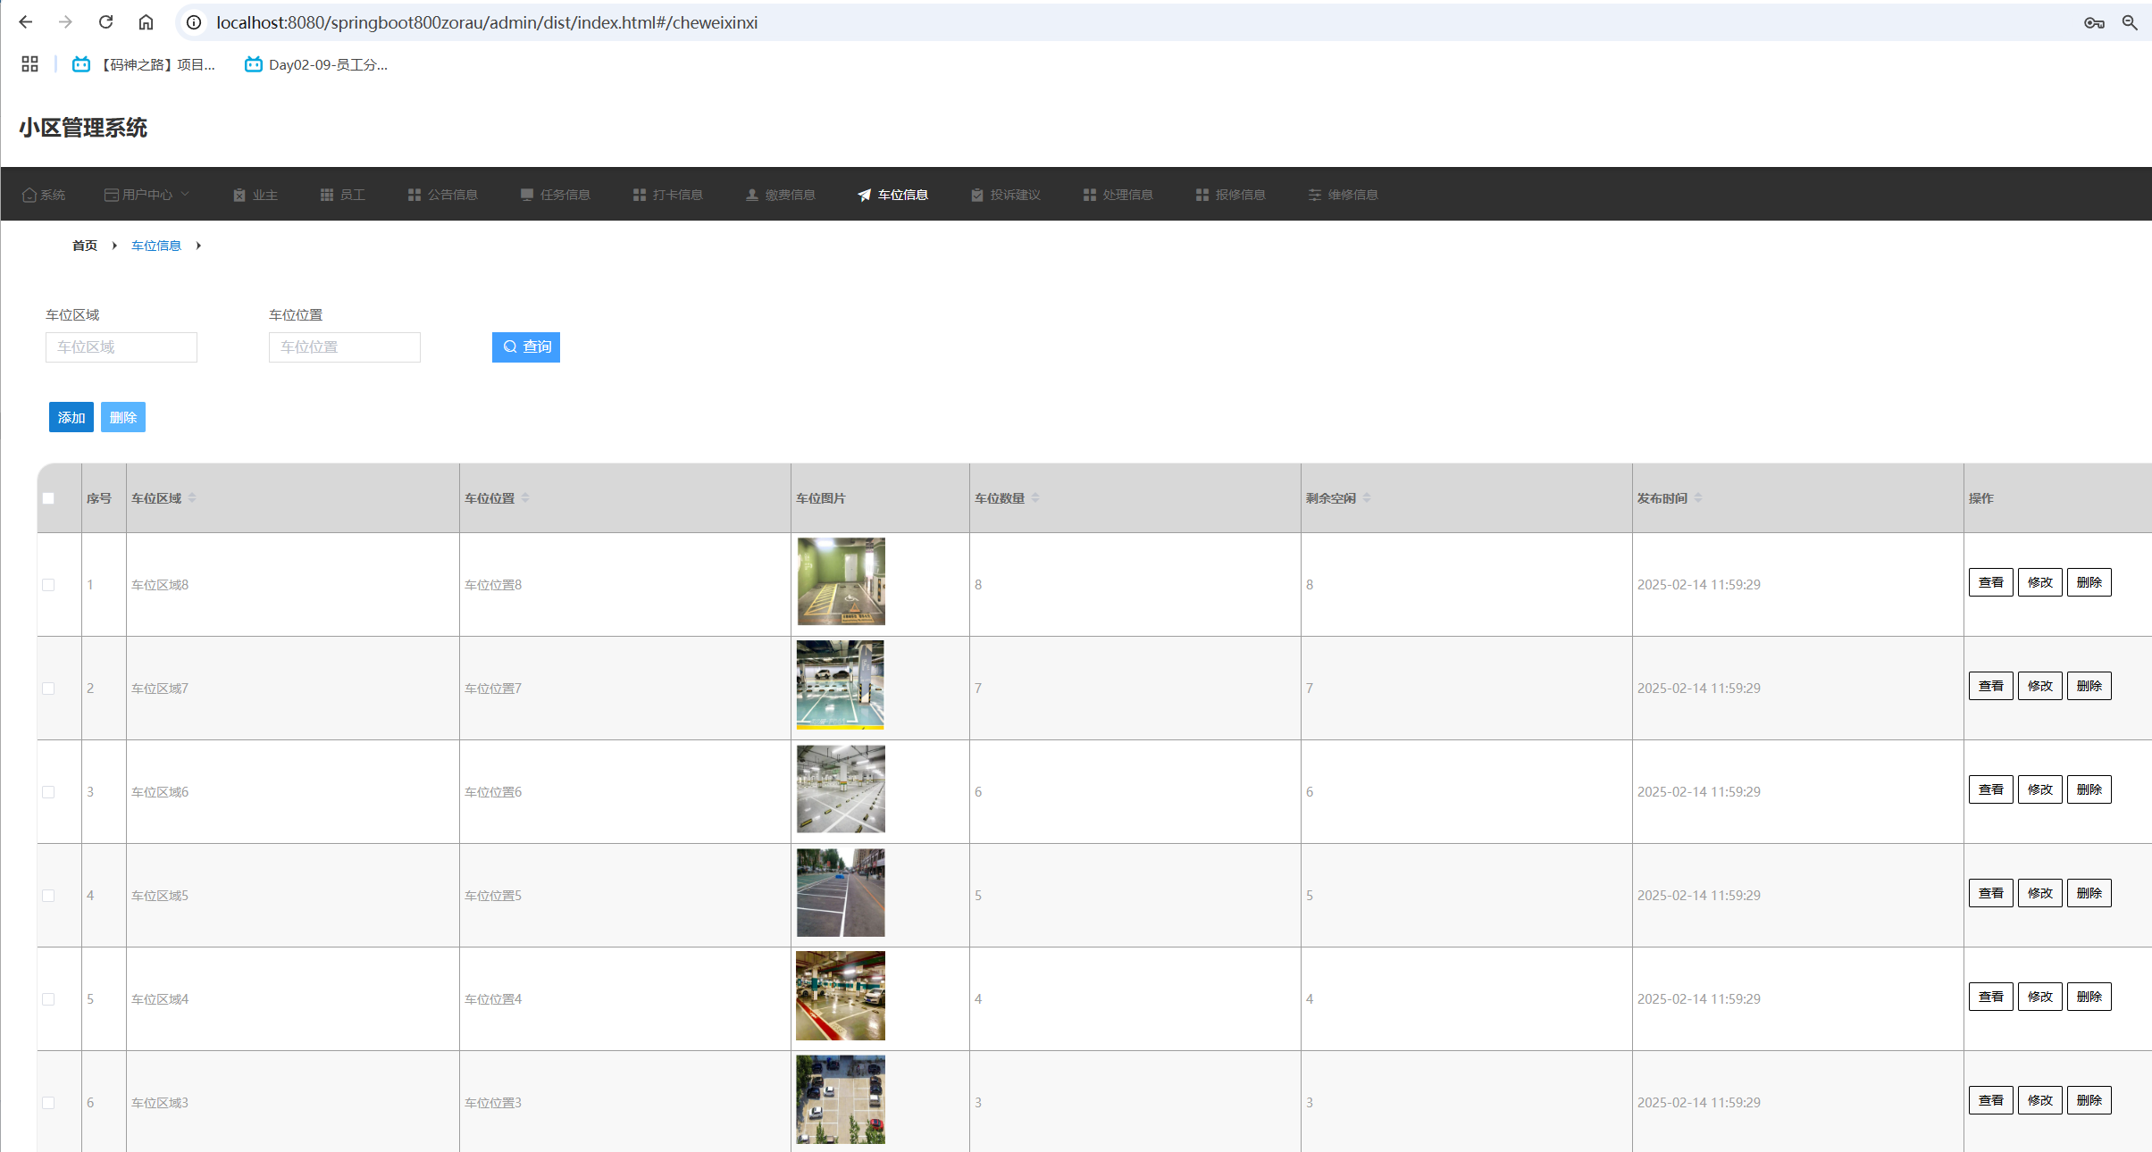2152x1152 pixels.
Task: Click the 车位区域 search input field
Action: (x=121, y=347)
